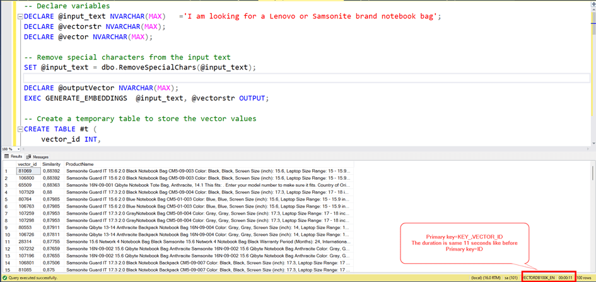The image size is (596, 282).
Task: Open the 188 % zoom level dropdown
Action: click(19, 150)
